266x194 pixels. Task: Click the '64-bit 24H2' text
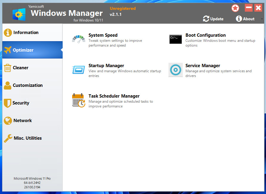coord(32,183)
